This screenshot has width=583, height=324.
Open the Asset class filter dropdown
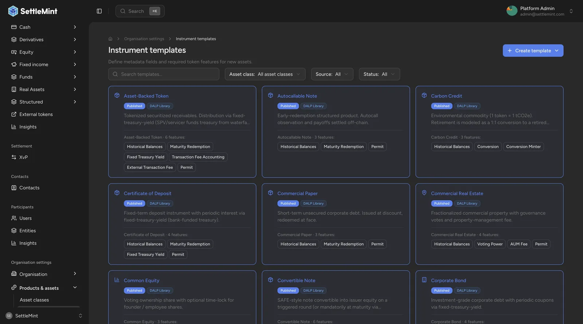(265, 74)
